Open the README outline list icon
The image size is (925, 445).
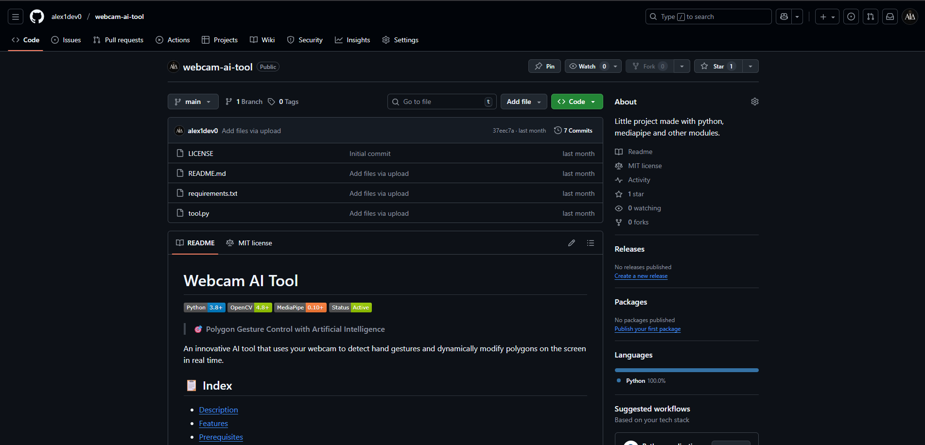click(x=591, y=243)
